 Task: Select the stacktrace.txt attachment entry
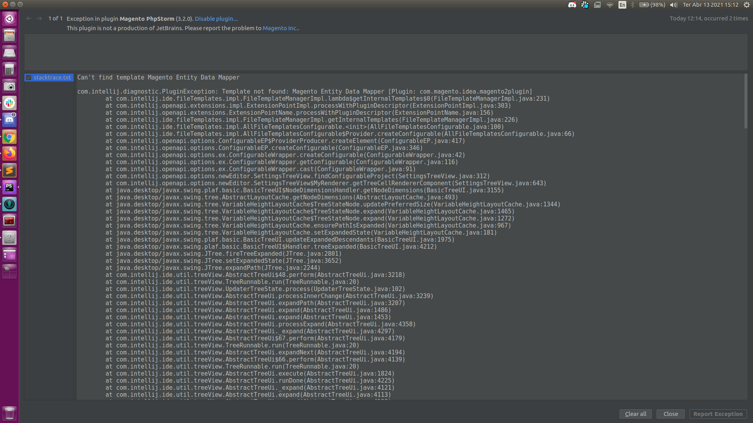coord(52,78)
